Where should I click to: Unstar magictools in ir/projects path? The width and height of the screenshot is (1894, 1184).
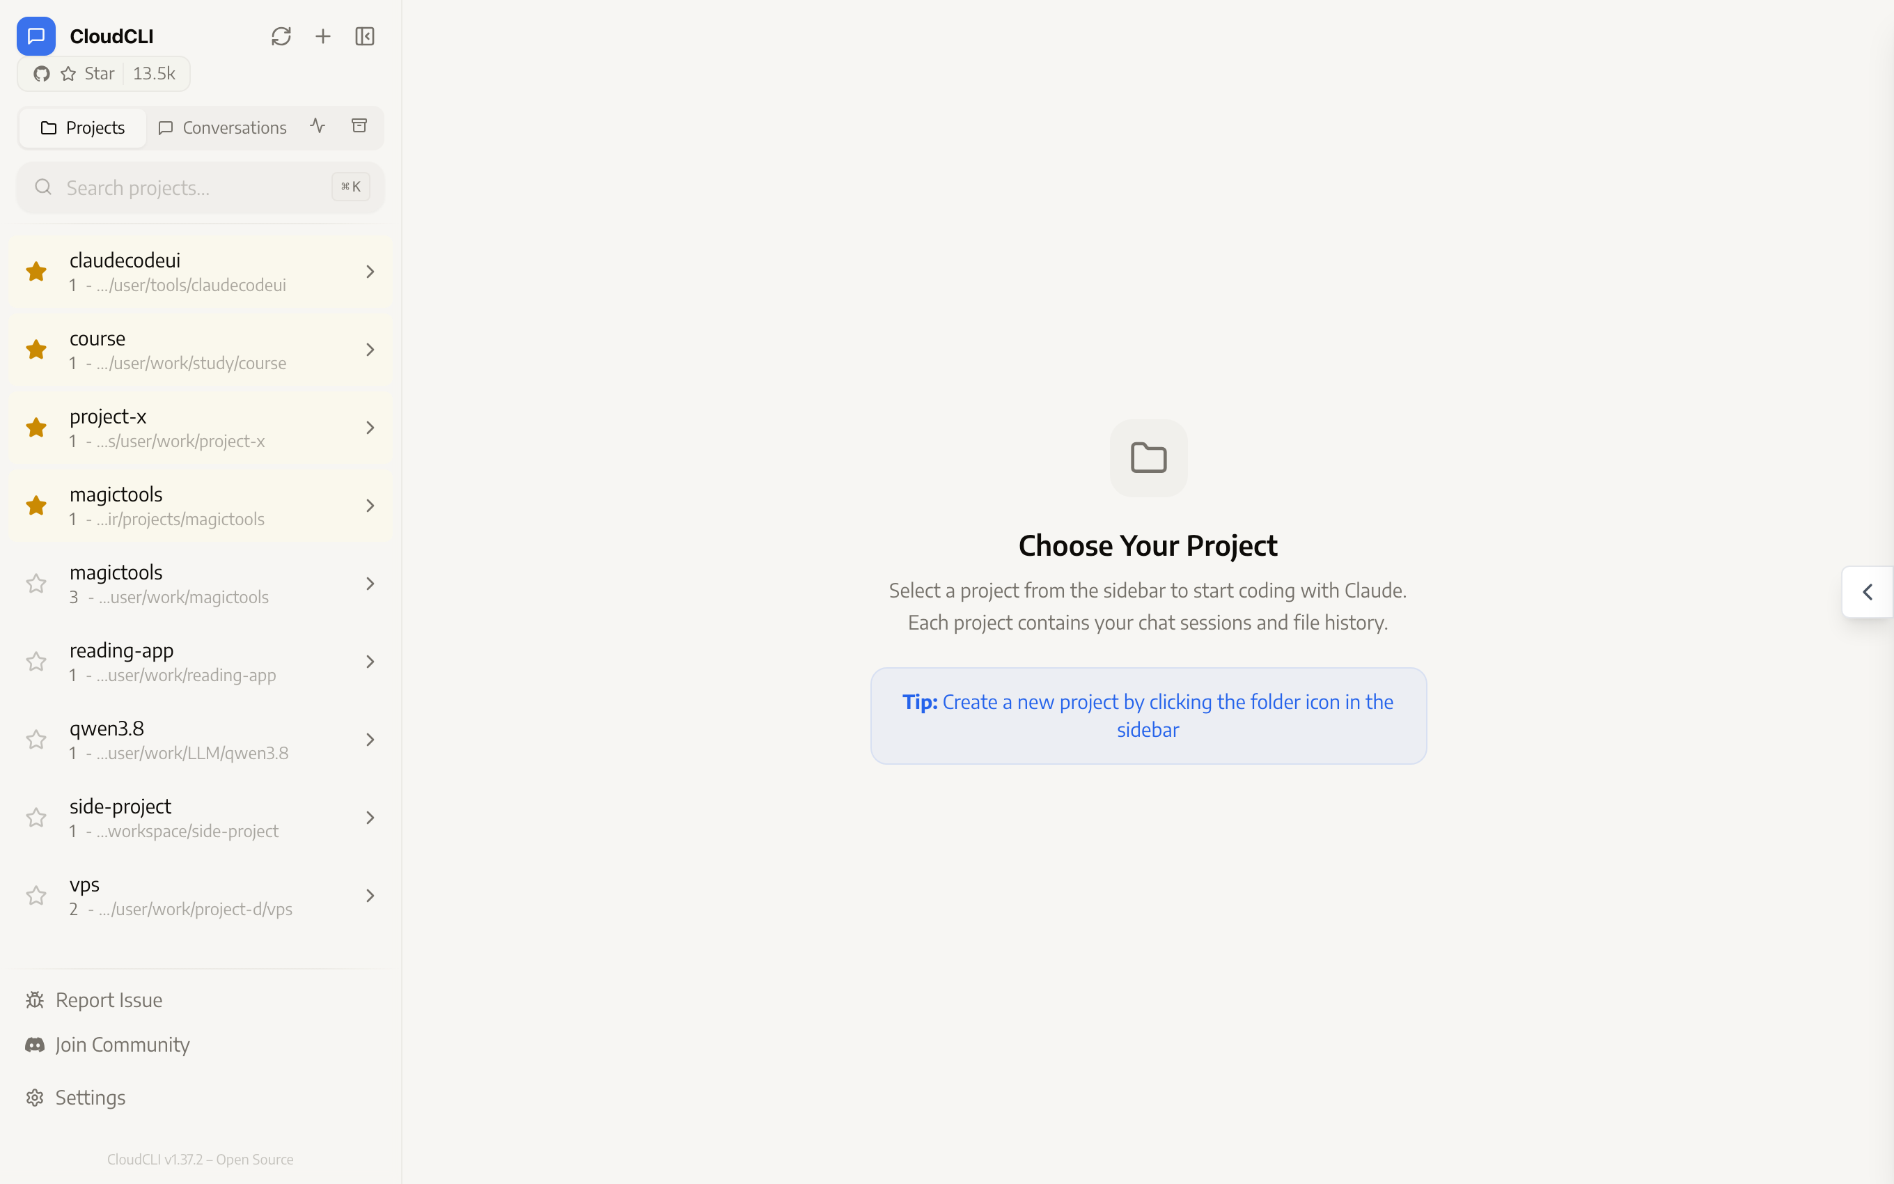click(36, 506)
